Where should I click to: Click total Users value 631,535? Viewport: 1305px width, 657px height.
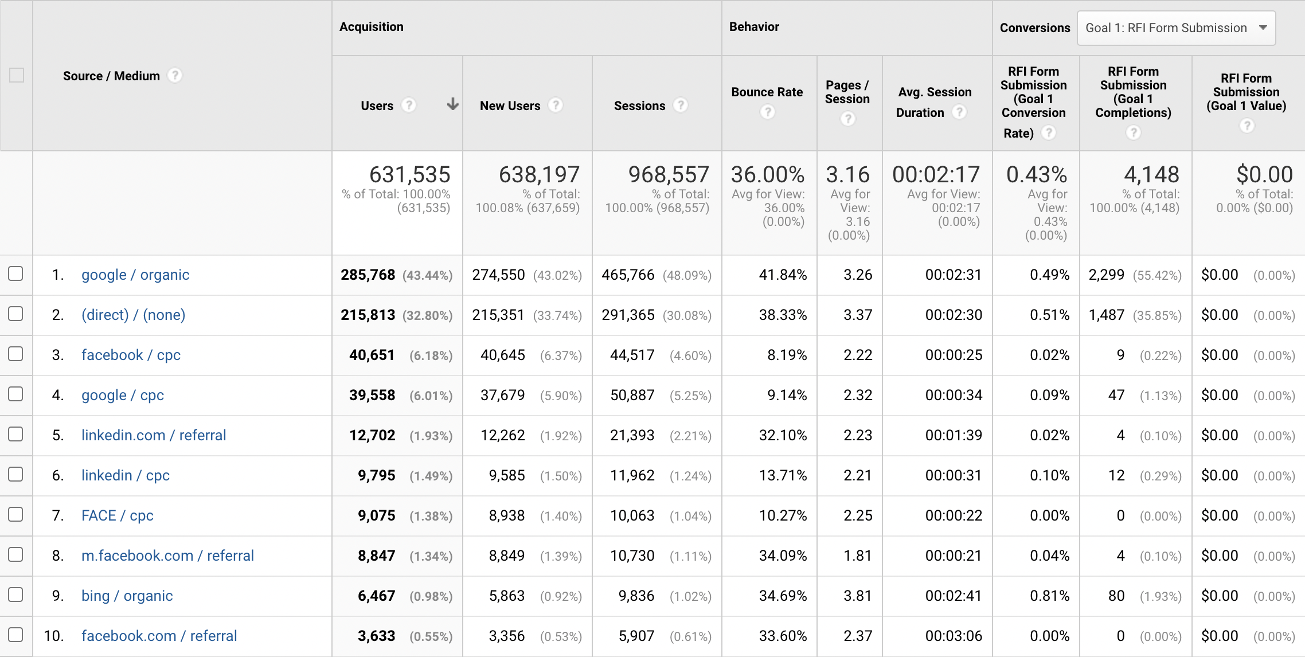409,174
